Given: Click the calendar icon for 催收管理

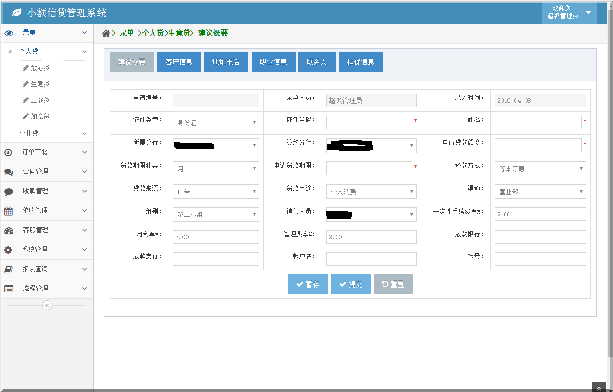Looking at the screenshot, I should [9, 211].
